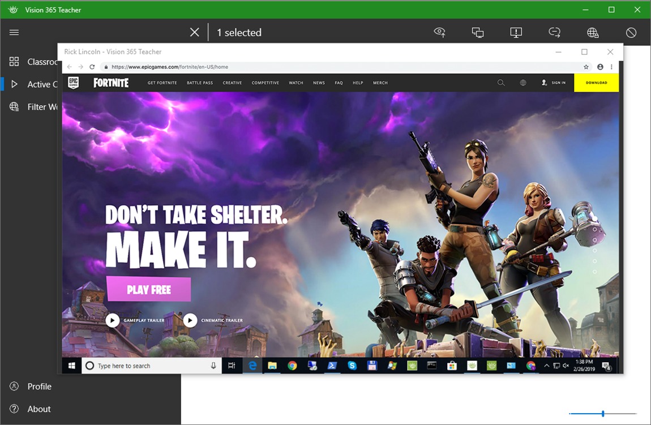651x425 pixels.
Task: Open the Battle Pass nav item
Action: [200, 83]
